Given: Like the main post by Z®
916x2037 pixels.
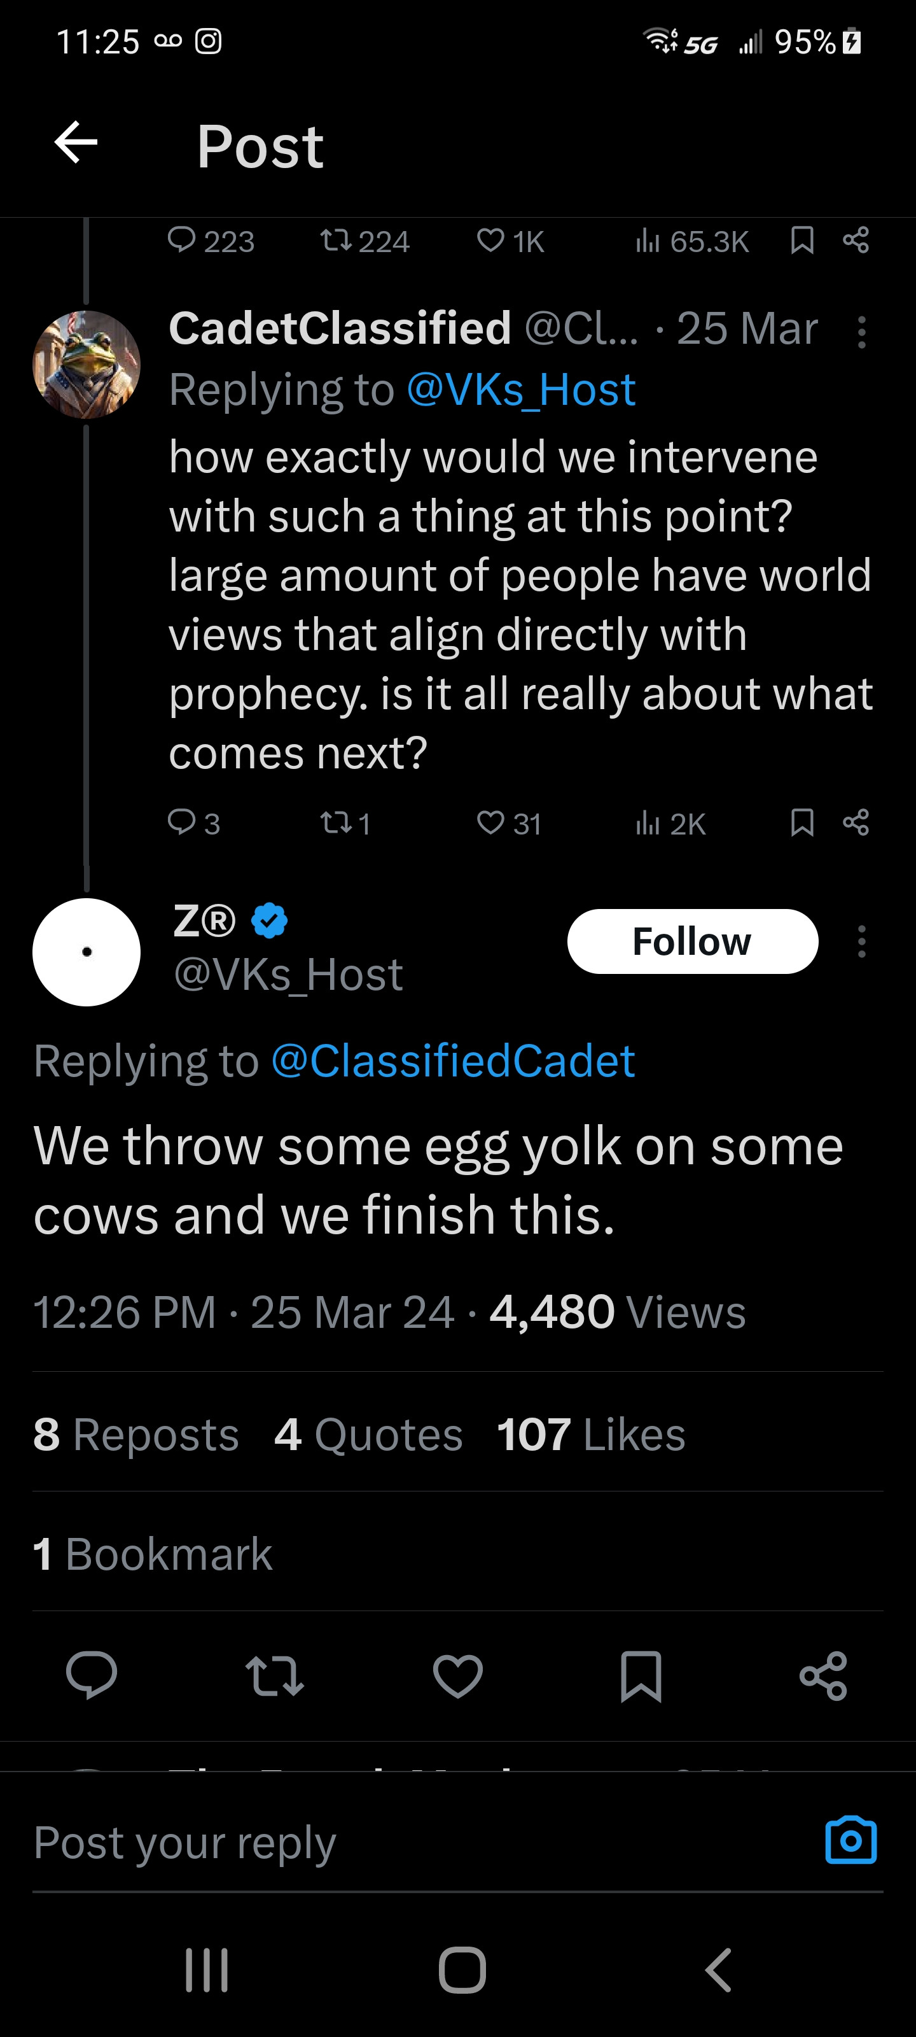Looking at the screenshot, I should 457,1675.
